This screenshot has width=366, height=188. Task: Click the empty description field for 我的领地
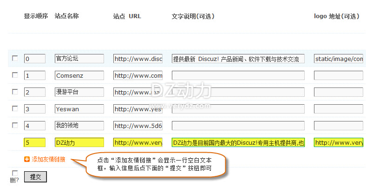pyautogui.click(x=238, y=126)
